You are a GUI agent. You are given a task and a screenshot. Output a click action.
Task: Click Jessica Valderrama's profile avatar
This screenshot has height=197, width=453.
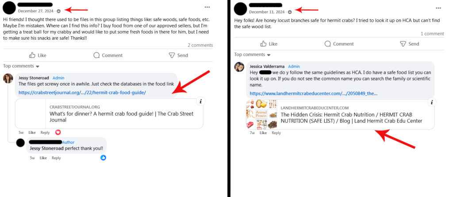(239, 67)
